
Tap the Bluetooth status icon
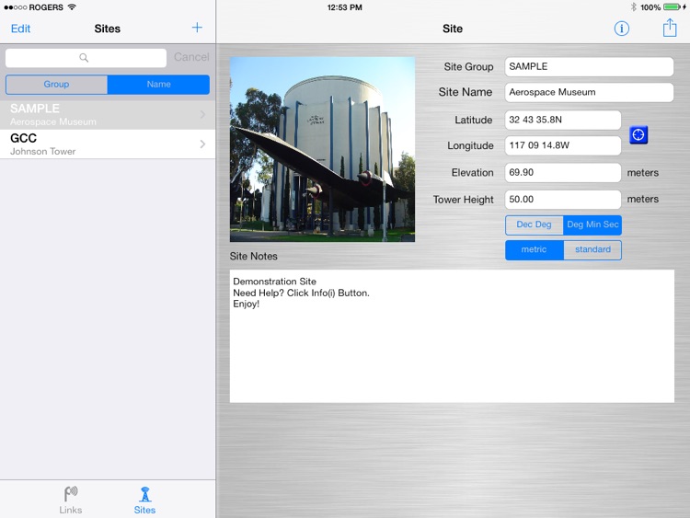coord(633,7)
